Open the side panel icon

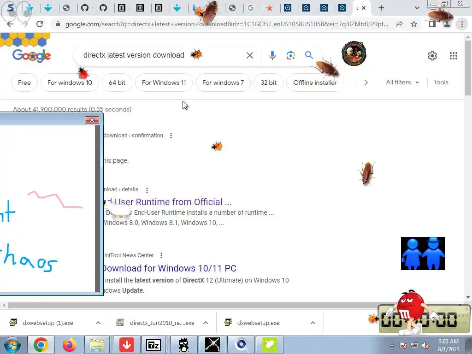432,24
